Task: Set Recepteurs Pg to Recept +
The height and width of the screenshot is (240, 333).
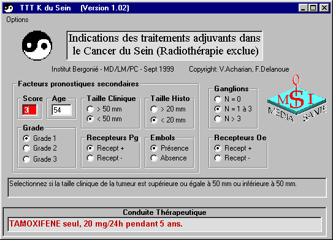Action: tap(105, 148)
